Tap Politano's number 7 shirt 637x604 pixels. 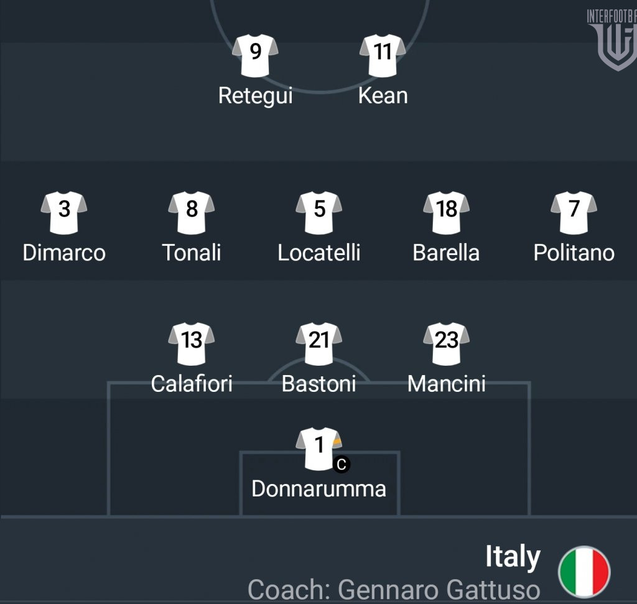point(574,212)
